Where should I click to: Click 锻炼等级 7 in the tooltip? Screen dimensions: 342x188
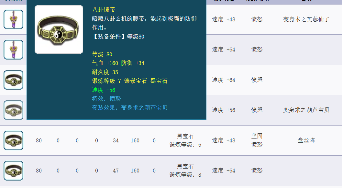click(106, 81)
